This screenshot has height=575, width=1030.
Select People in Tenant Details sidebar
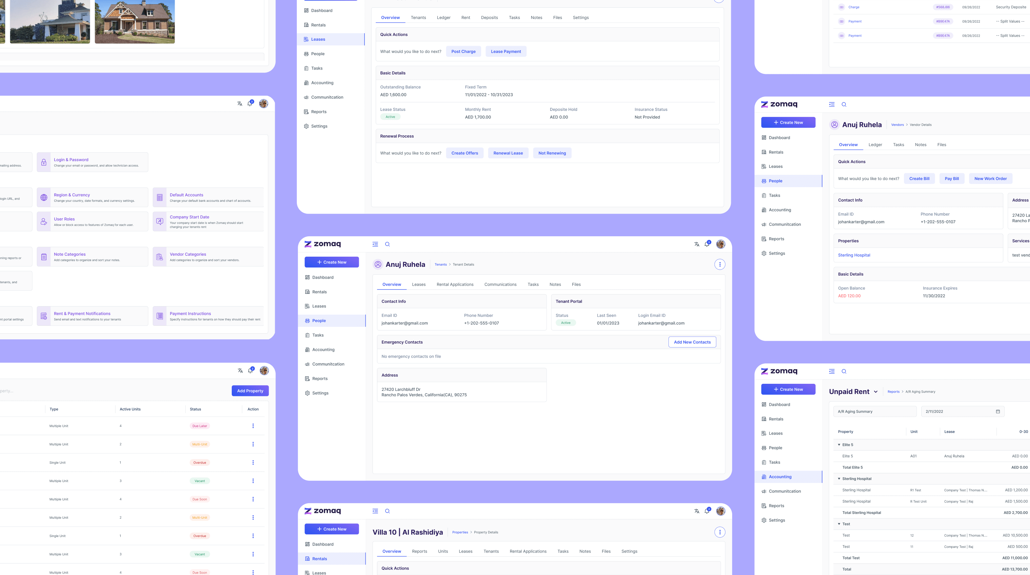click(331, 320)
